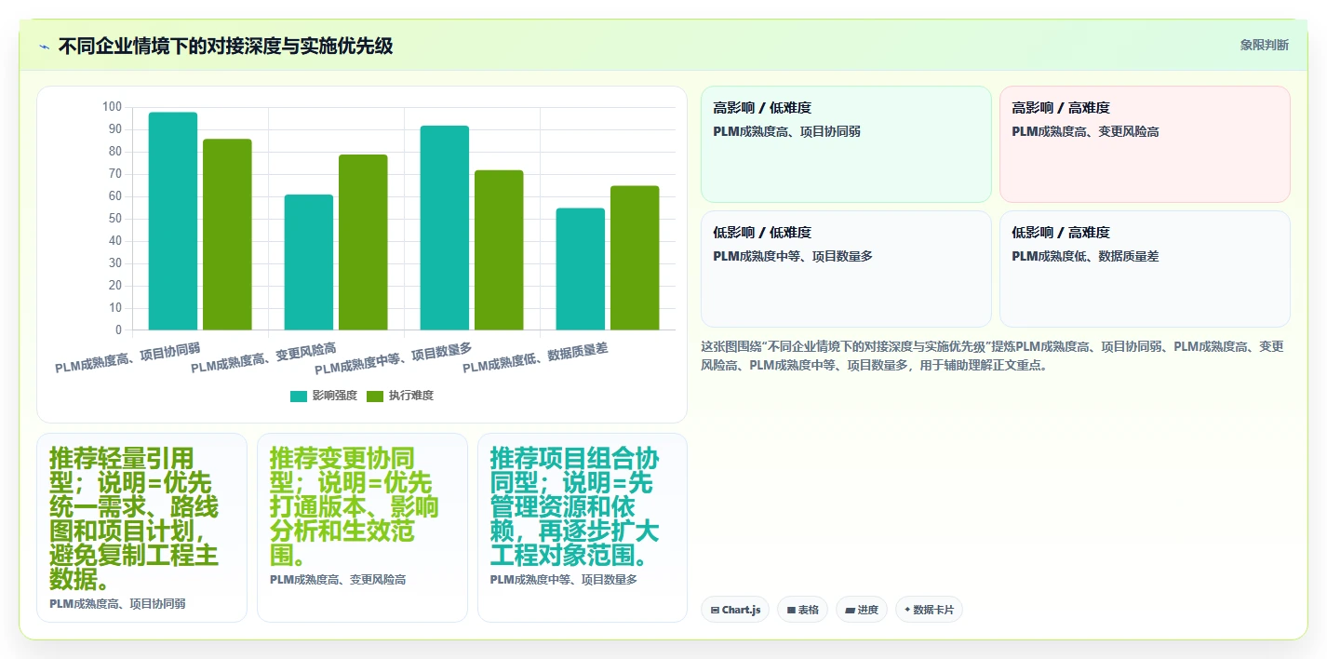Image resolution: width=1327 pixels, height=659 pixels.
Task: Click the green bar for PLM成熟度中等、项目数量多
Action: pyautogui.click(x=499, y=249)
